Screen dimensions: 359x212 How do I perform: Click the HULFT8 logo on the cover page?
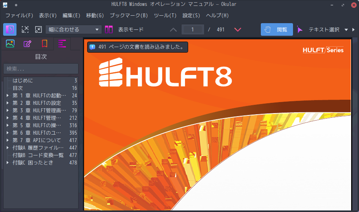coord(165,73)
